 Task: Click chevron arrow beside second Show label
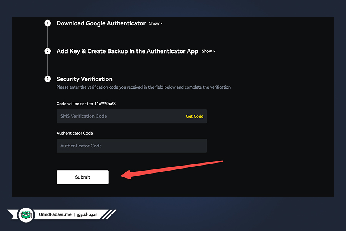214,51
